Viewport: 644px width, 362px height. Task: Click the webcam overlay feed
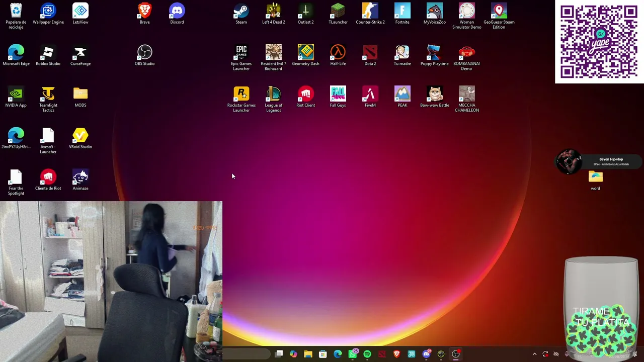(x=111, y=282)
